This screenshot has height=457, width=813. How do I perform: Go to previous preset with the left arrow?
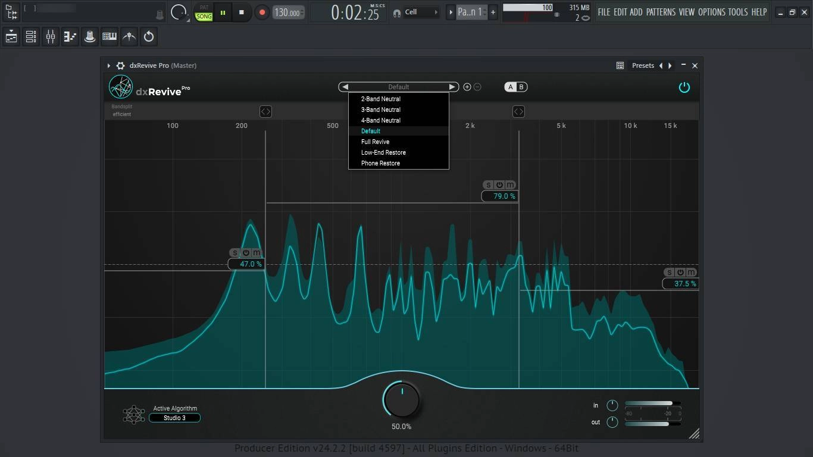click(345, 87)
